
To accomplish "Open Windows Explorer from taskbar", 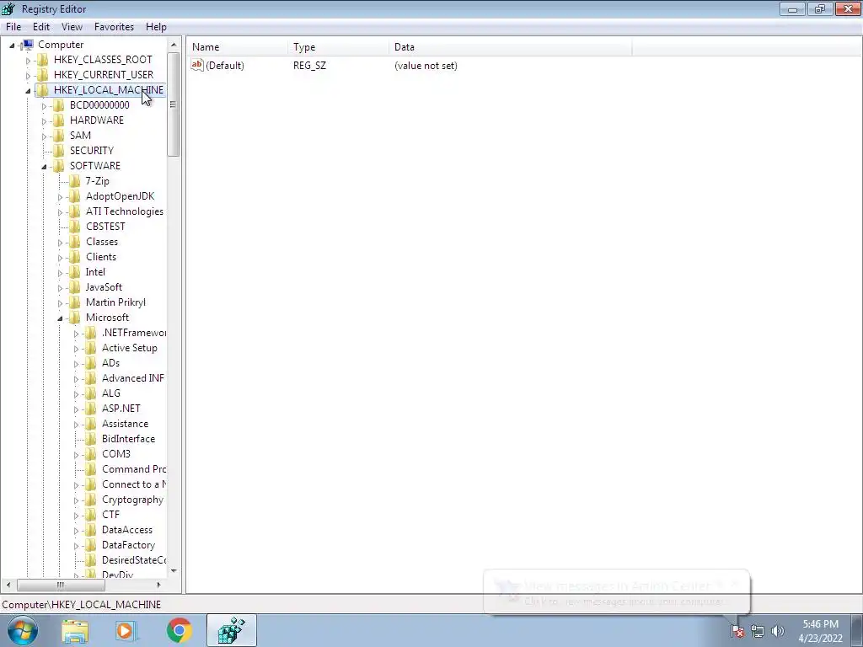I will point(75,630).
